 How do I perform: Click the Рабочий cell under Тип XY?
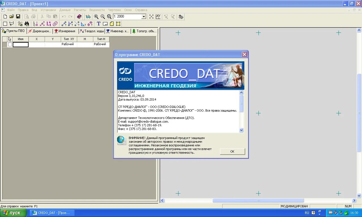click(x=69, y=44)
